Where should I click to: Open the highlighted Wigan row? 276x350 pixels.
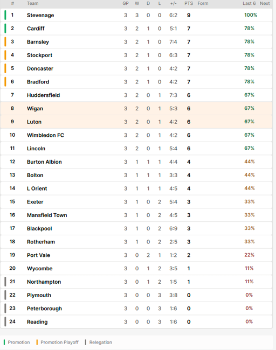[x=136, y=108]
